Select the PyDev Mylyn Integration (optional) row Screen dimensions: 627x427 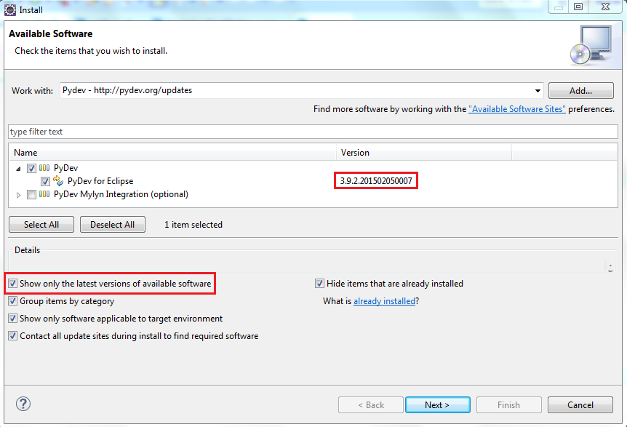pos(121,194)
